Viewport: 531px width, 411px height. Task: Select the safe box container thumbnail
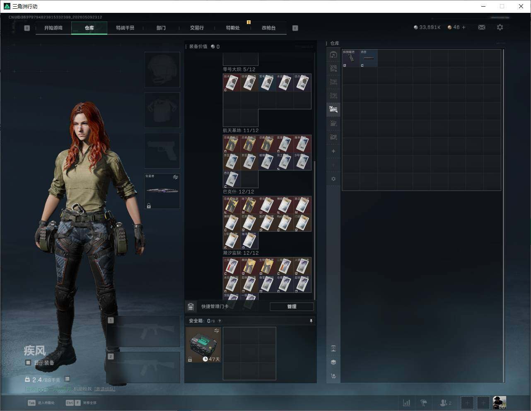[203, 345]
